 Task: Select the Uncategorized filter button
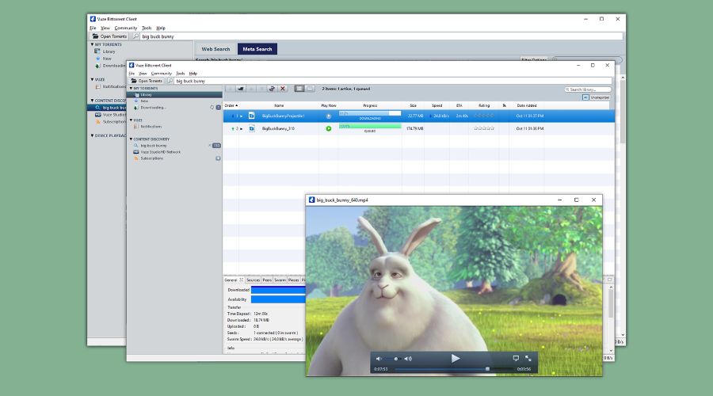tap(600, 97)
